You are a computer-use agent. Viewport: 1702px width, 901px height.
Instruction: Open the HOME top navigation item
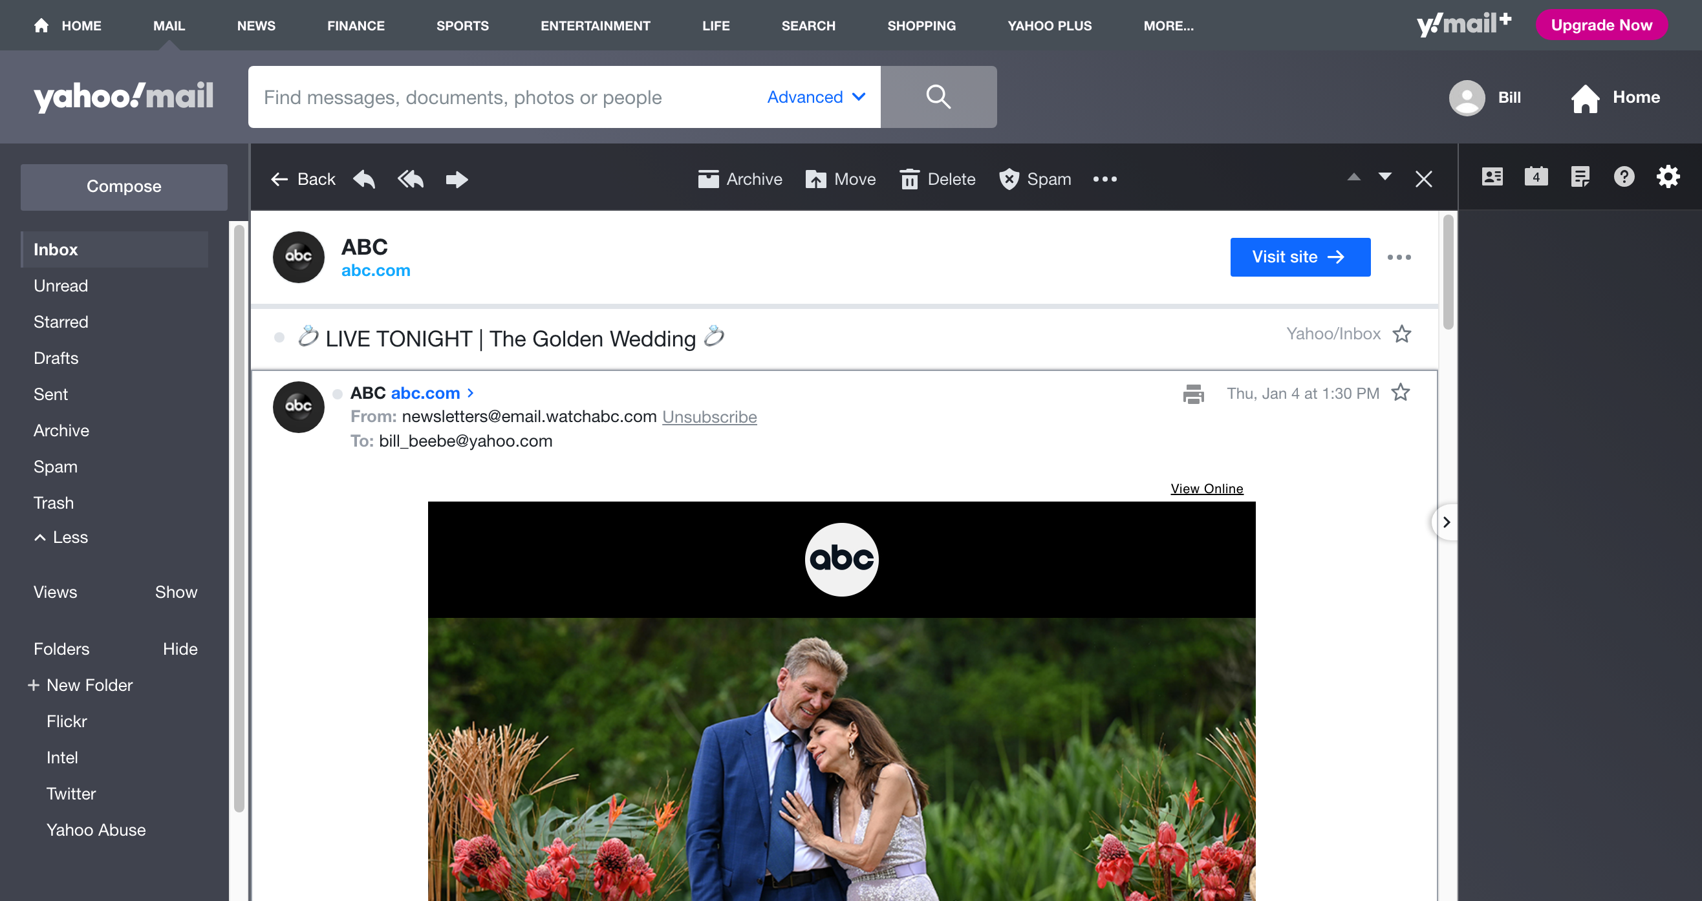(67, 26)
